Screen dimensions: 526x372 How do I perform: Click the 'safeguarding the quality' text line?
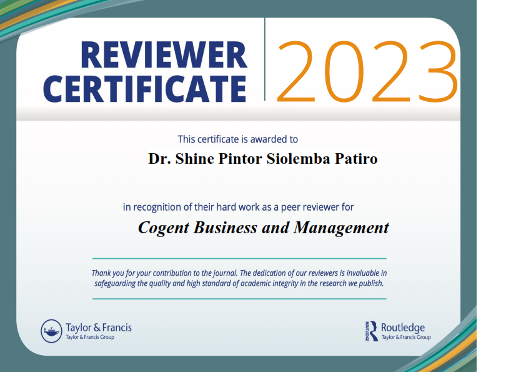[239, 283]
